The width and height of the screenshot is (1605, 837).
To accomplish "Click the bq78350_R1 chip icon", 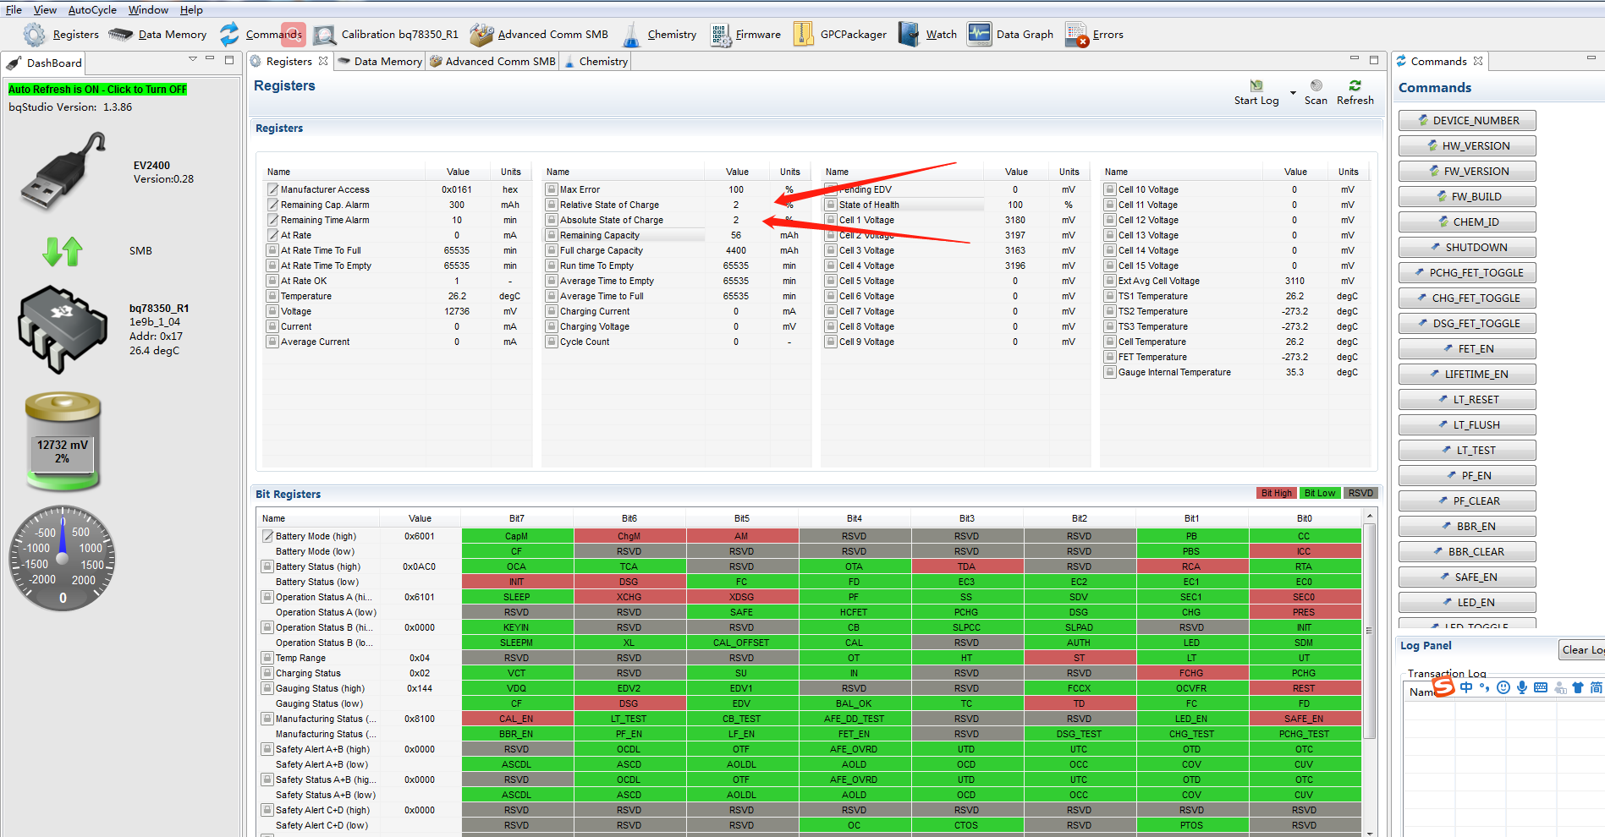I will pyautogui.click(x=63, y=330).
